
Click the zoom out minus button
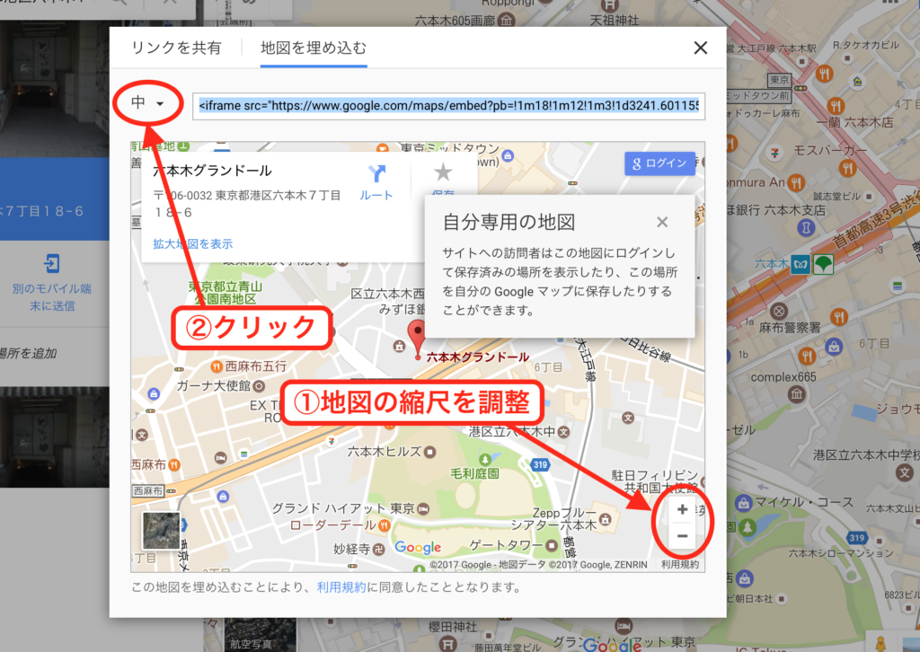(682, 536)
